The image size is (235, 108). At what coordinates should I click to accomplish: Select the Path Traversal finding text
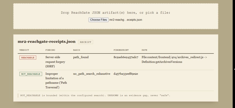click(56, 81)
